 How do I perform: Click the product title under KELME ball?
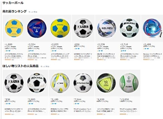[106, 55]
